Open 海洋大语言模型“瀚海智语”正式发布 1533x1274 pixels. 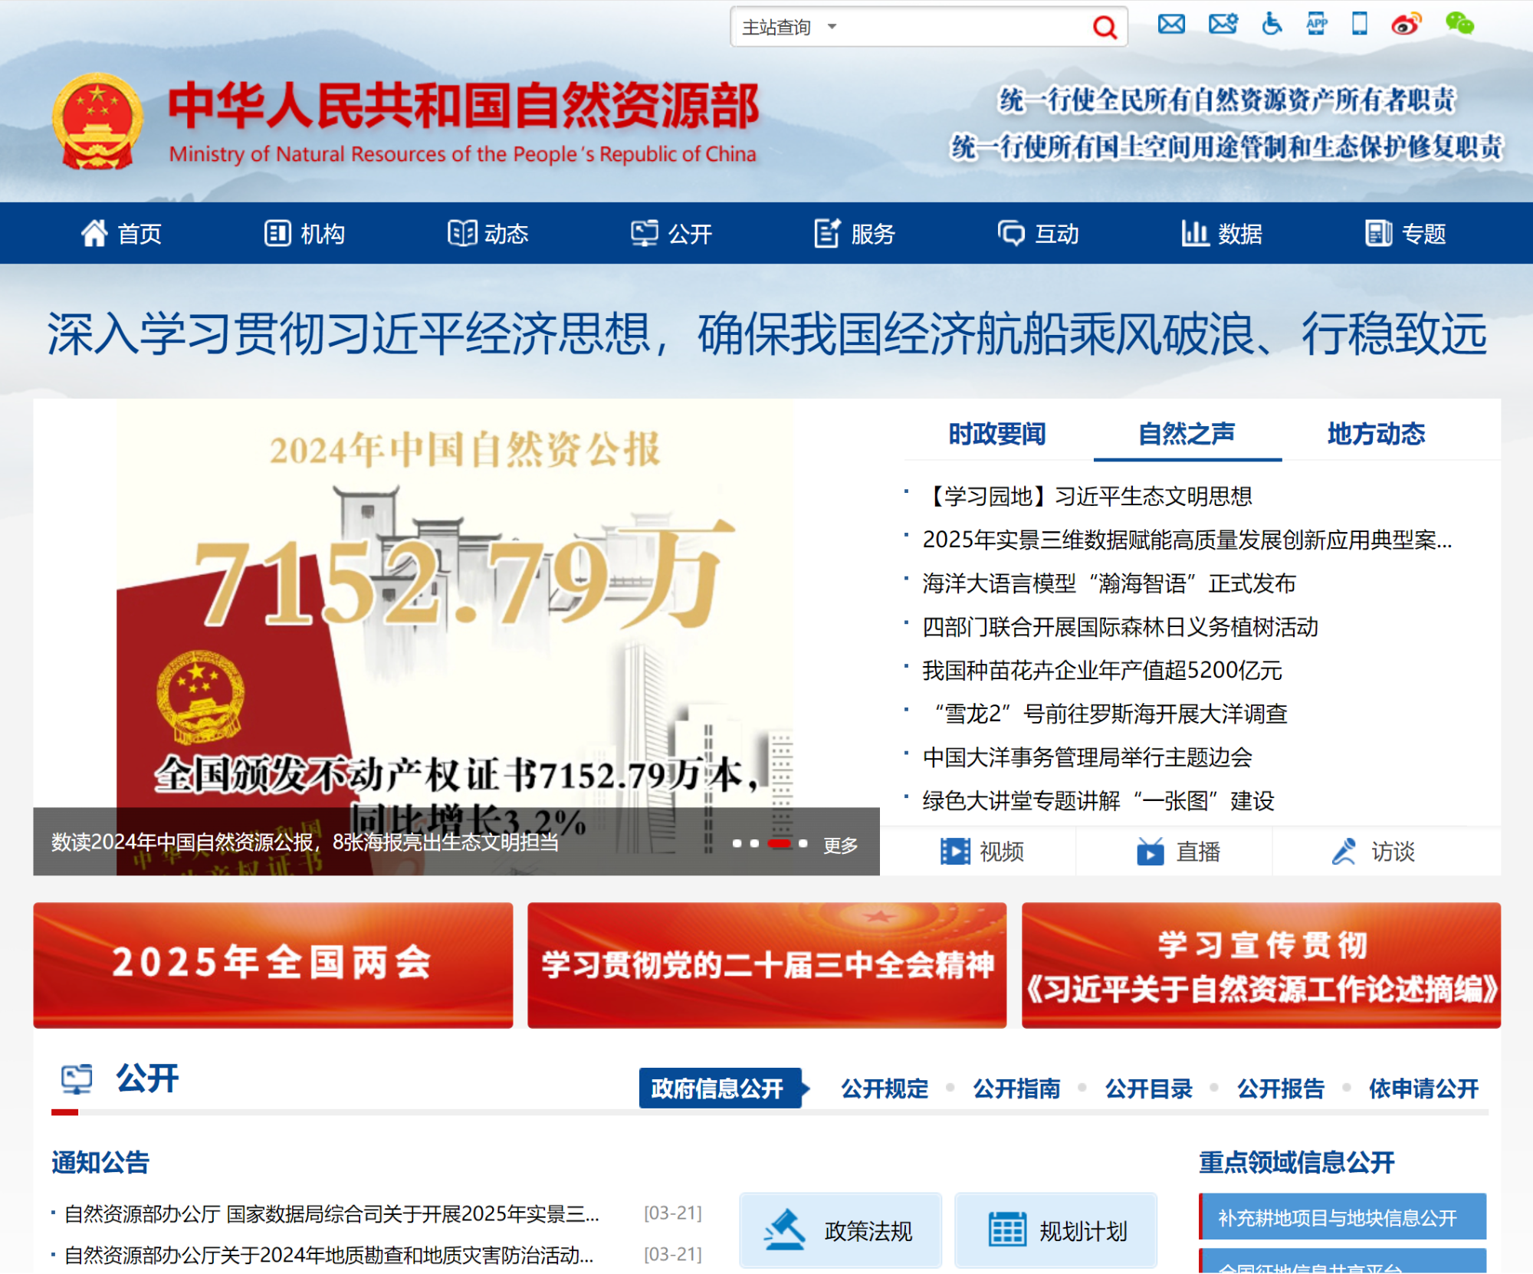[x=1109, y=584]
